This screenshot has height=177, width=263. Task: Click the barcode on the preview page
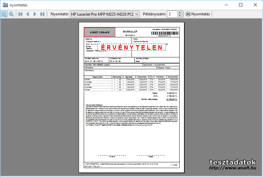pos(165,33)
